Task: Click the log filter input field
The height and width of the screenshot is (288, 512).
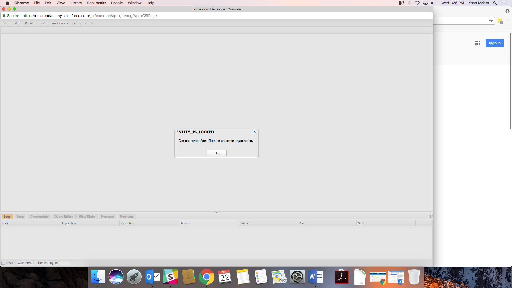Action: 43,263
